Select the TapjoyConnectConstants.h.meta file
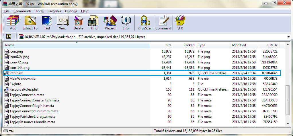This screenshot has height=136, width=293. tap(34, 100)
